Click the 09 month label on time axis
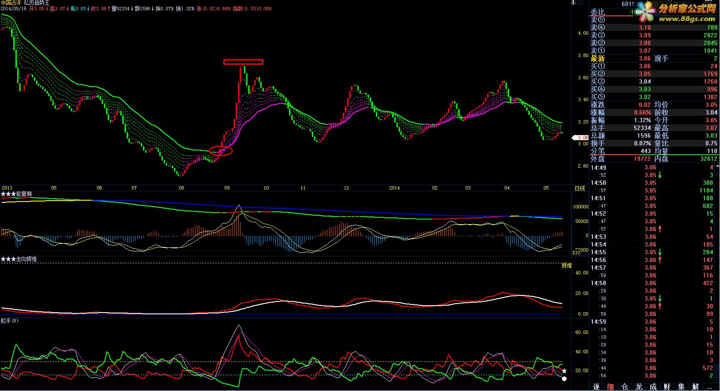This screenshot has height=391, width=720. point(227,188)
